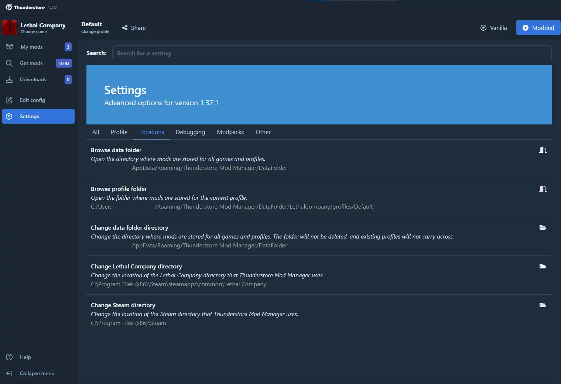Launch the game in Vanilla mode
This screenshot has width=561, height=384.
tap(493, 28)
